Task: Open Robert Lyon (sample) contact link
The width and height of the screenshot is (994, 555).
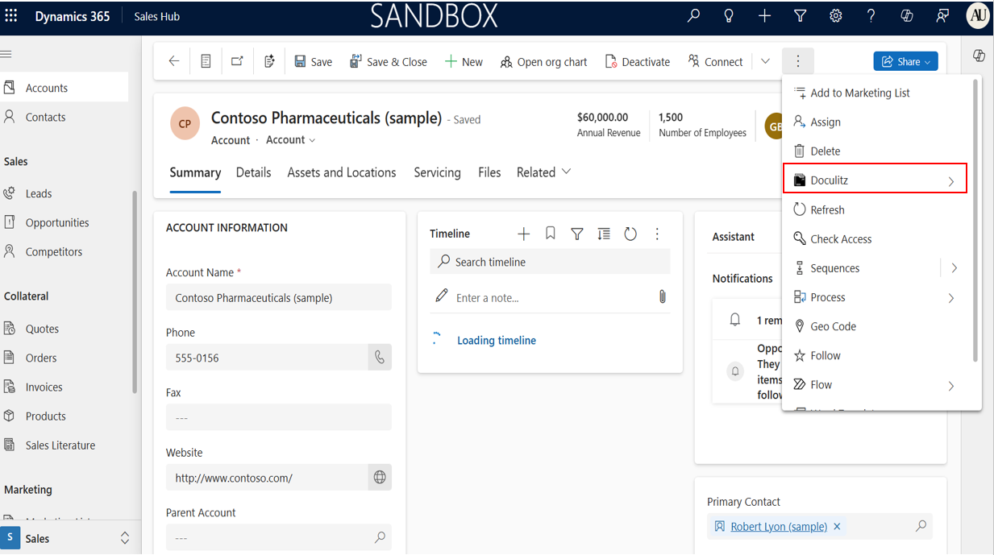Action: coord(779,527)
